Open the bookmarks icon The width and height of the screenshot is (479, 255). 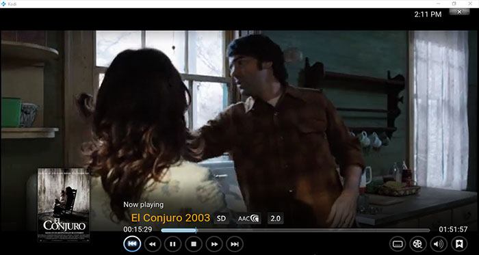459,244
